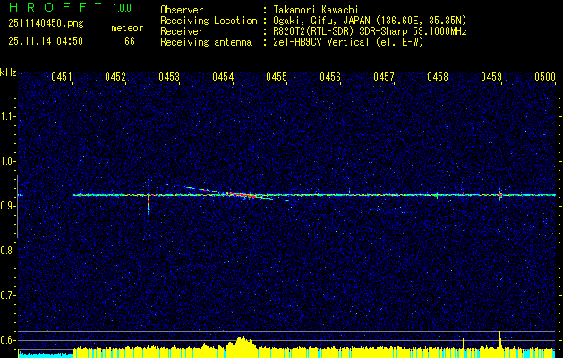Click the 0.6 frequency axis label
This screenshot has height=358, width=563.
click(x=8, y=339)
